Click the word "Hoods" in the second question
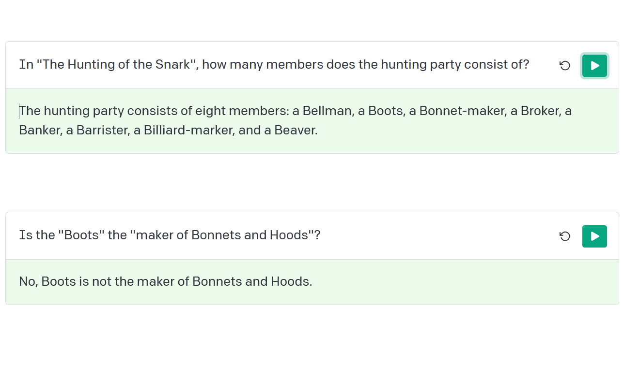Image resolution: width=624 pixels, height=365 pixels. point(289,235)
